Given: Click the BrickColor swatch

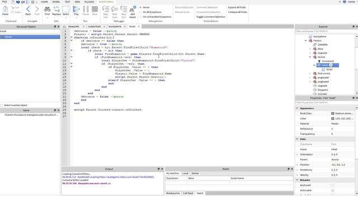Looking at the screenshot, I should pos(333,113).
